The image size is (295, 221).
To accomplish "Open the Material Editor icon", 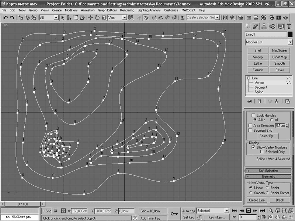I will 264,18.
